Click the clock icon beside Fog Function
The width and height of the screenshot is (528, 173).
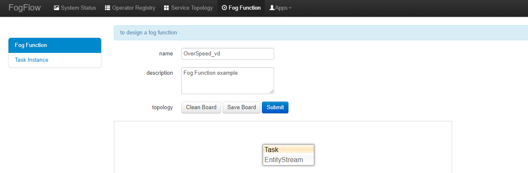(224, 8)
